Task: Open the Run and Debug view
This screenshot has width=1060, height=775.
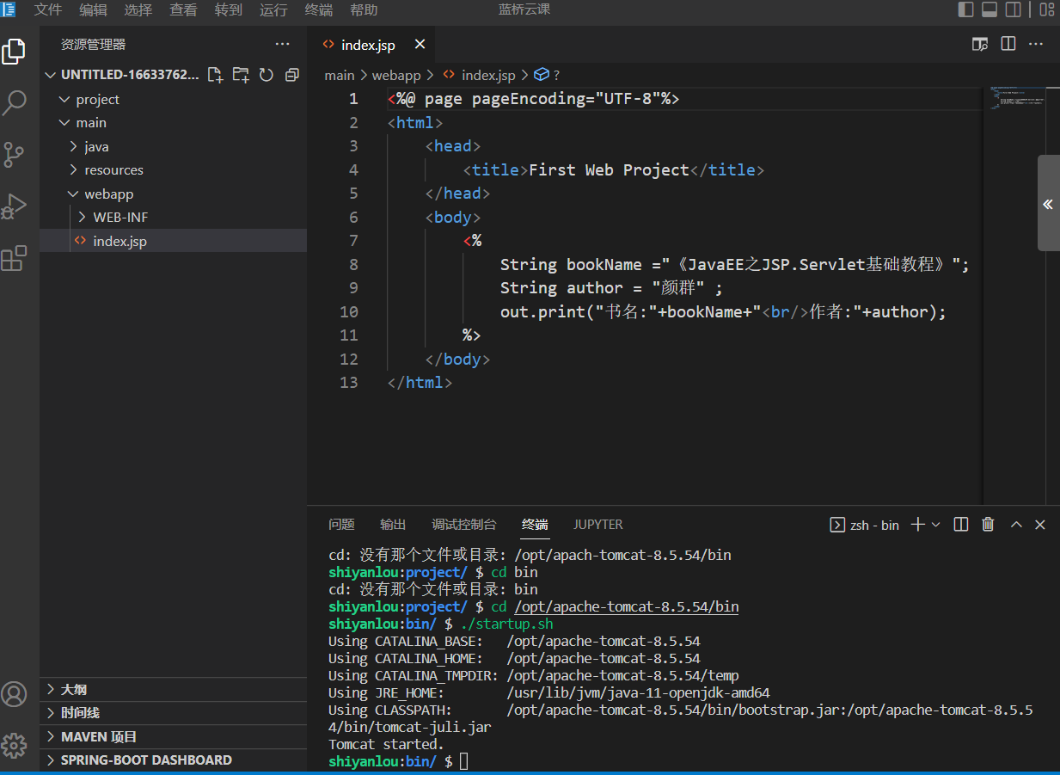Action: coord(14,206)
